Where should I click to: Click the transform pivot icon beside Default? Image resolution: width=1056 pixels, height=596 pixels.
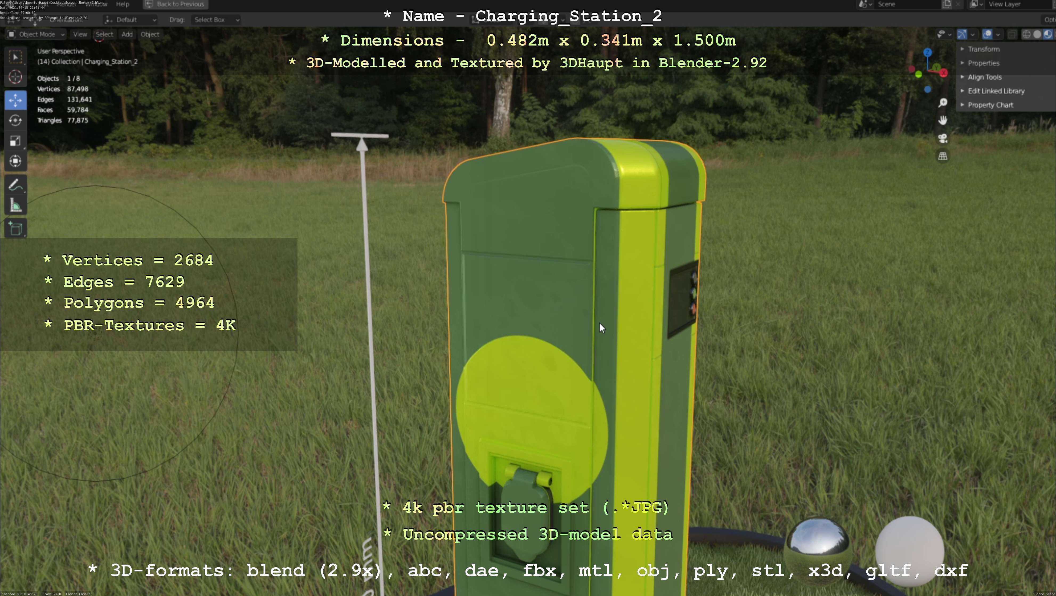click(x=108, y=20)
